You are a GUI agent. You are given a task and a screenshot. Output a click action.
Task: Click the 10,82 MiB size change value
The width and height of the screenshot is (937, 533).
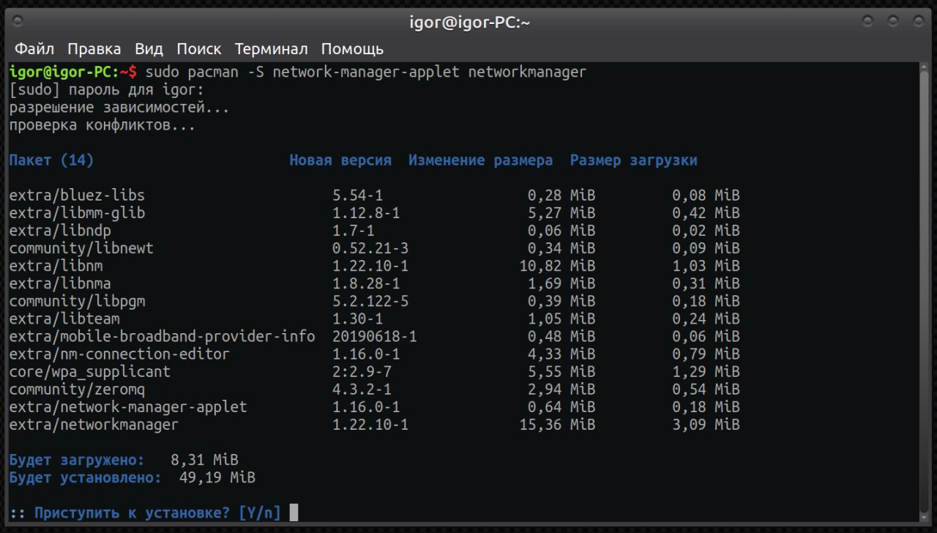(557, 266)
